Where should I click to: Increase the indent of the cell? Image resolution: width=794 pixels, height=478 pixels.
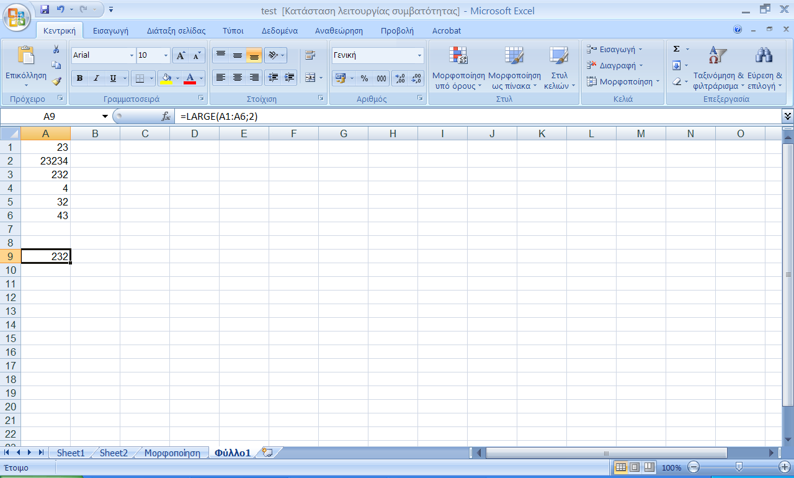(289, 78)
